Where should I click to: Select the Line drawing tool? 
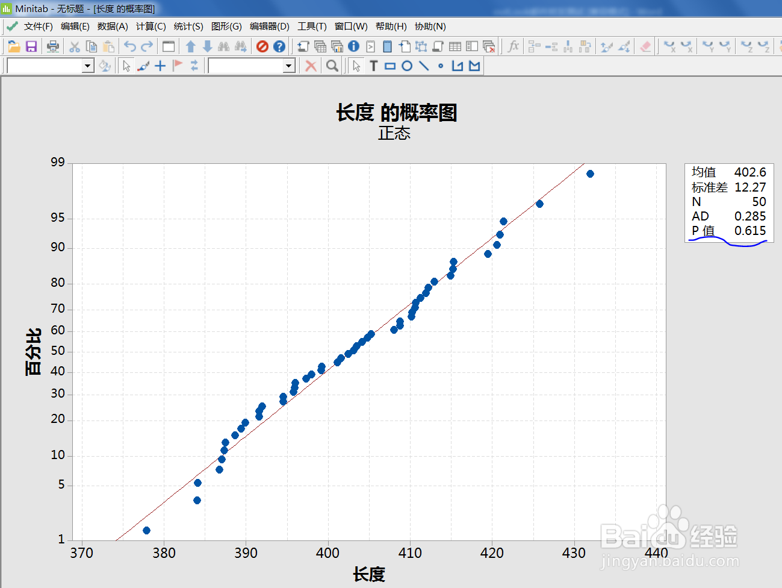coord(424,66)
